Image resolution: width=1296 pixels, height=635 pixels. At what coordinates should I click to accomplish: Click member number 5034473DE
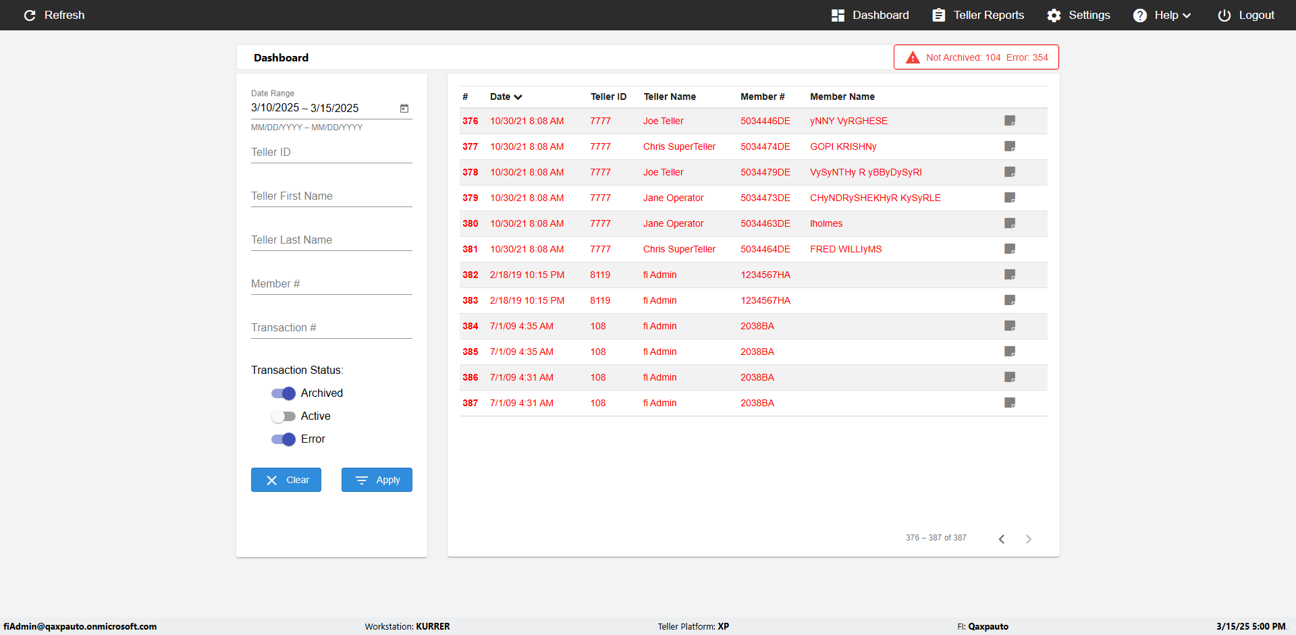(x=765, y=198)
